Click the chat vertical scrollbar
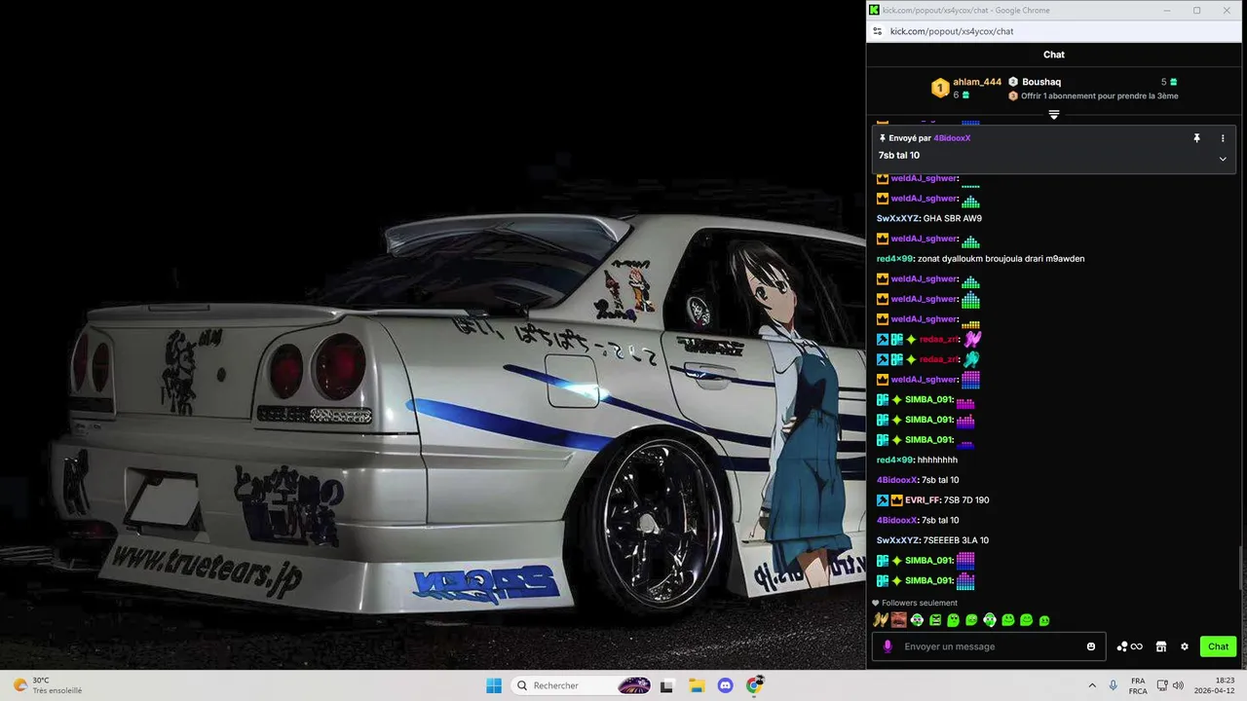Viewport: 1247px width, 701px height. (x=1241, y=568)
